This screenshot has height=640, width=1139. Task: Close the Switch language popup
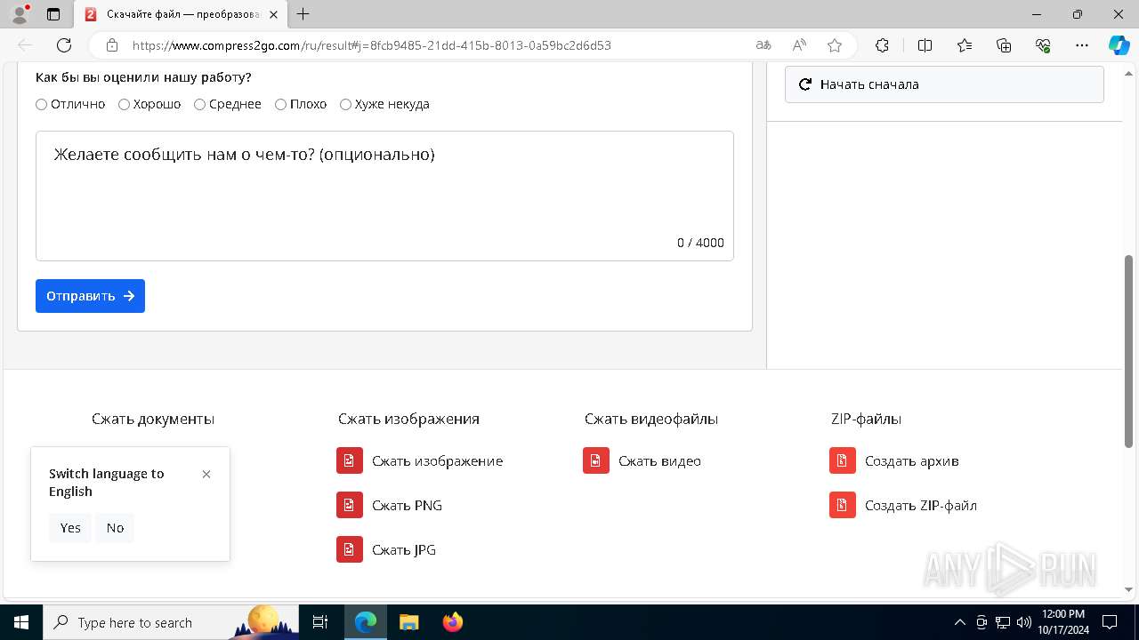tap(206, 474)
